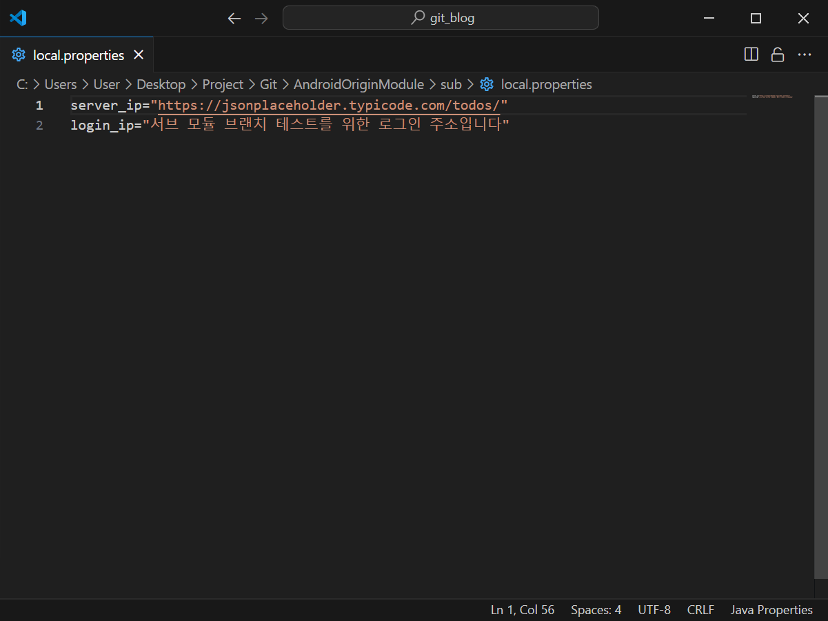The width and height of the screenshot is (828, 621).
Task: Open the Git breadcrumb dropdown
Action: 268,83
